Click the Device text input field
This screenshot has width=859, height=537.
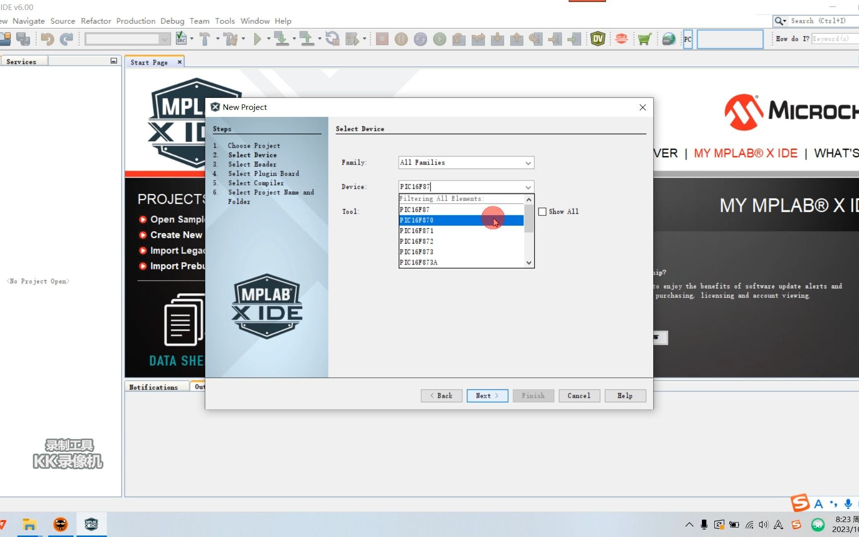tap(460, 187)
